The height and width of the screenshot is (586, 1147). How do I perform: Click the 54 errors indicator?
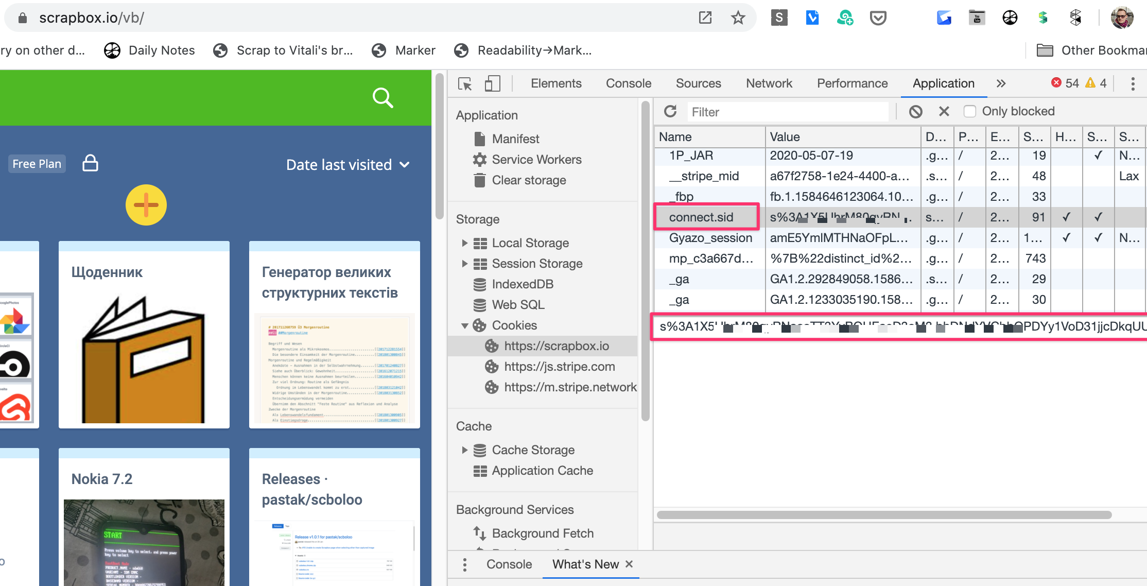pos(1065,83)
